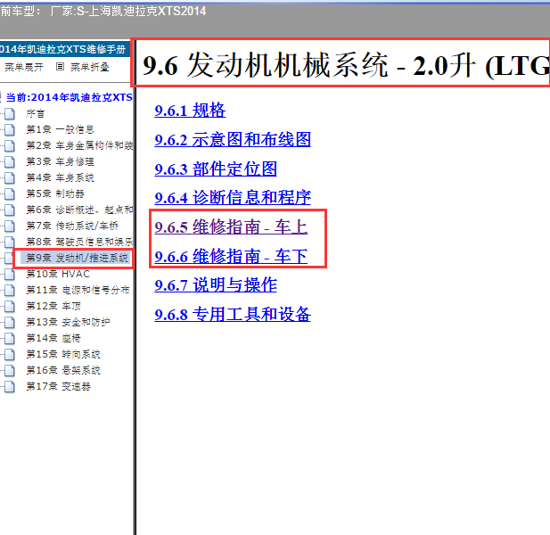The height and width of the screenshot is (535, 550).
Task: Click the 菜单折叠 collapse-menu icon
Action: (x=60, y=67)
